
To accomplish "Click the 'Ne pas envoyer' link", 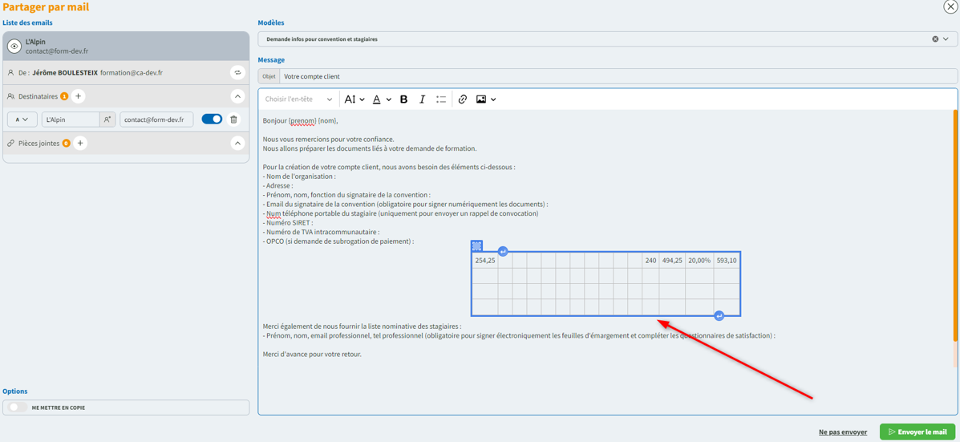I will (843, 432).
